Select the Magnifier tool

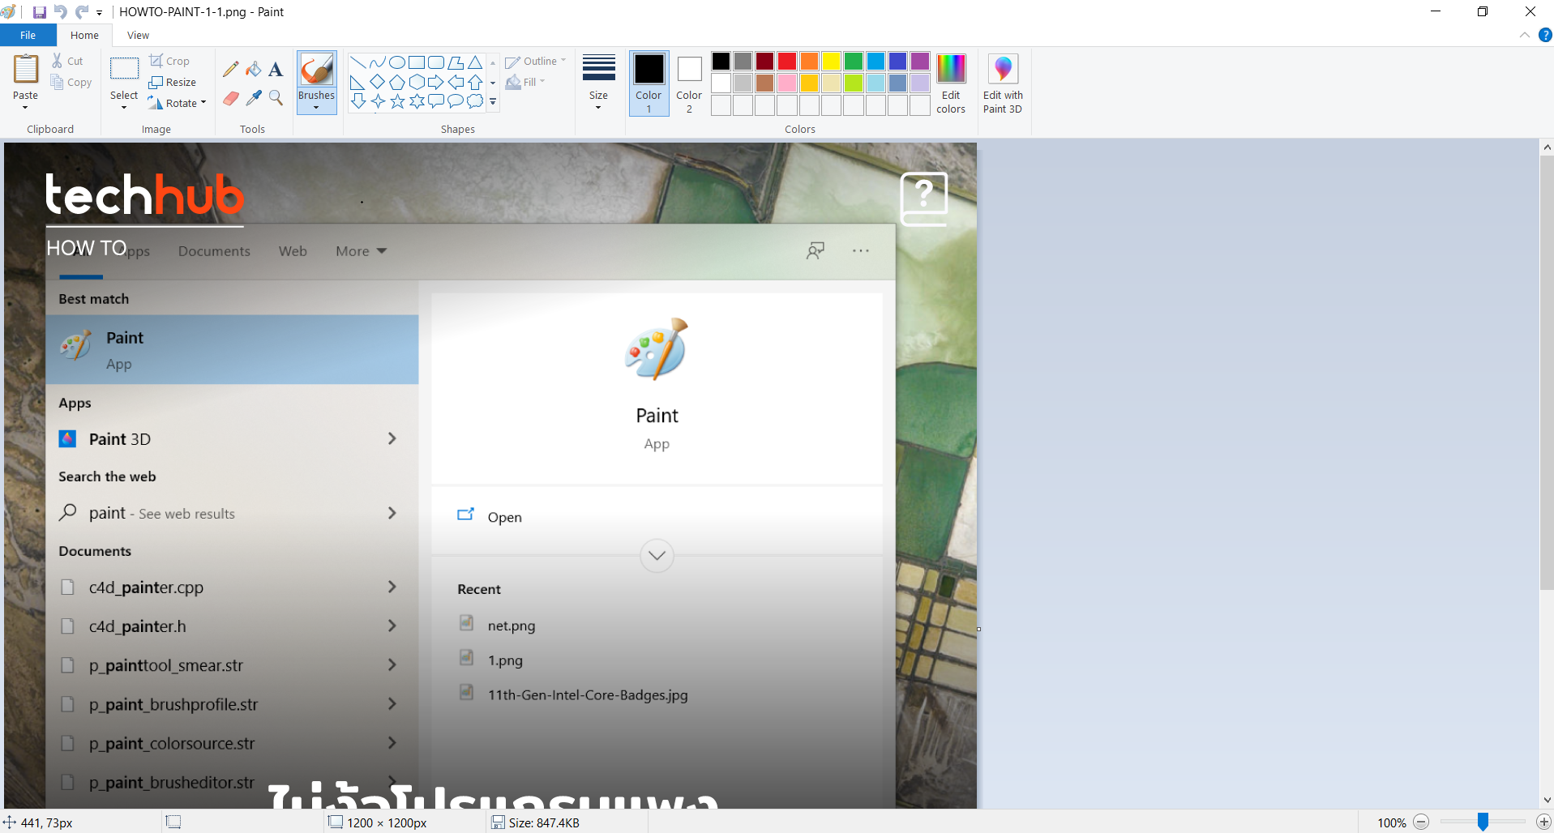(x=276, y=98)
